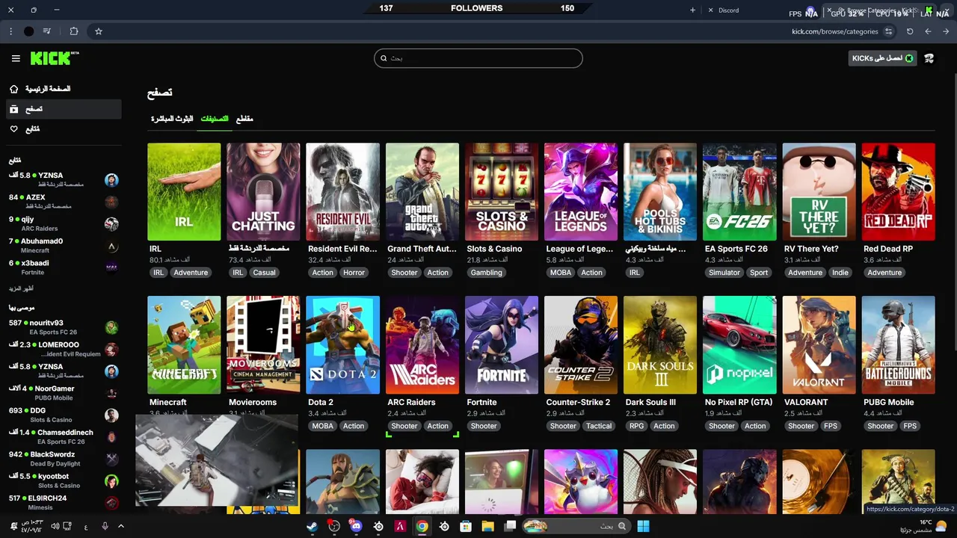Open Chamseddinech recommended channel

(64, 436)
